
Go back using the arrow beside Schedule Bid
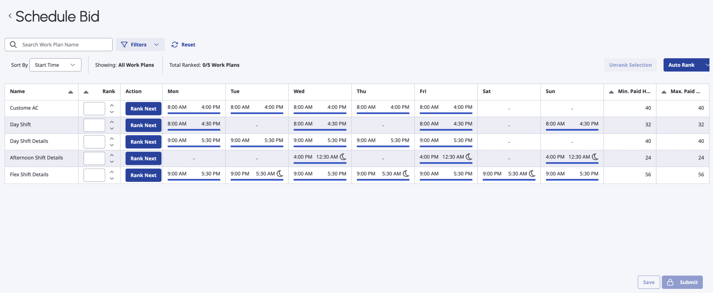[x=10, y=16]
